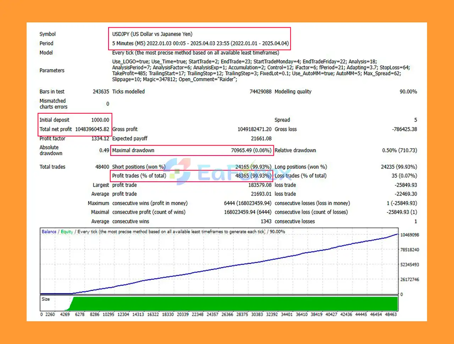Select the Total net profit value

coord(92,129)
